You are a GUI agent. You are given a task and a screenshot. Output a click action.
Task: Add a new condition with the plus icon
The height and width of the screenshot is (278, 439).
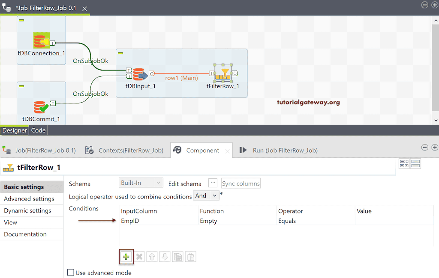point(126,257)
